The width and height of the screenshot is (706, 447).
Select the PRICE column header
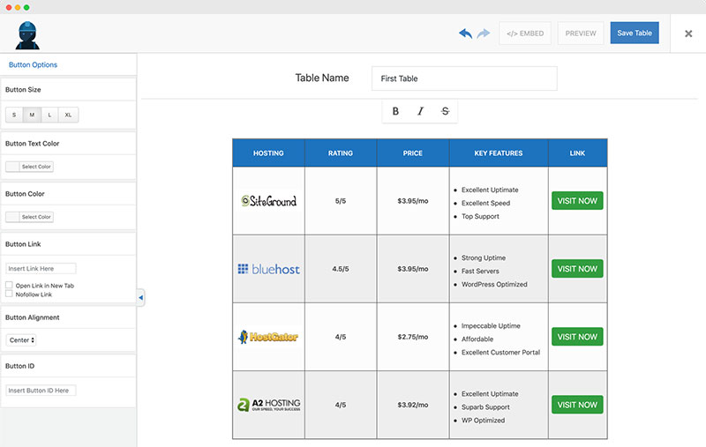point(413,153)
